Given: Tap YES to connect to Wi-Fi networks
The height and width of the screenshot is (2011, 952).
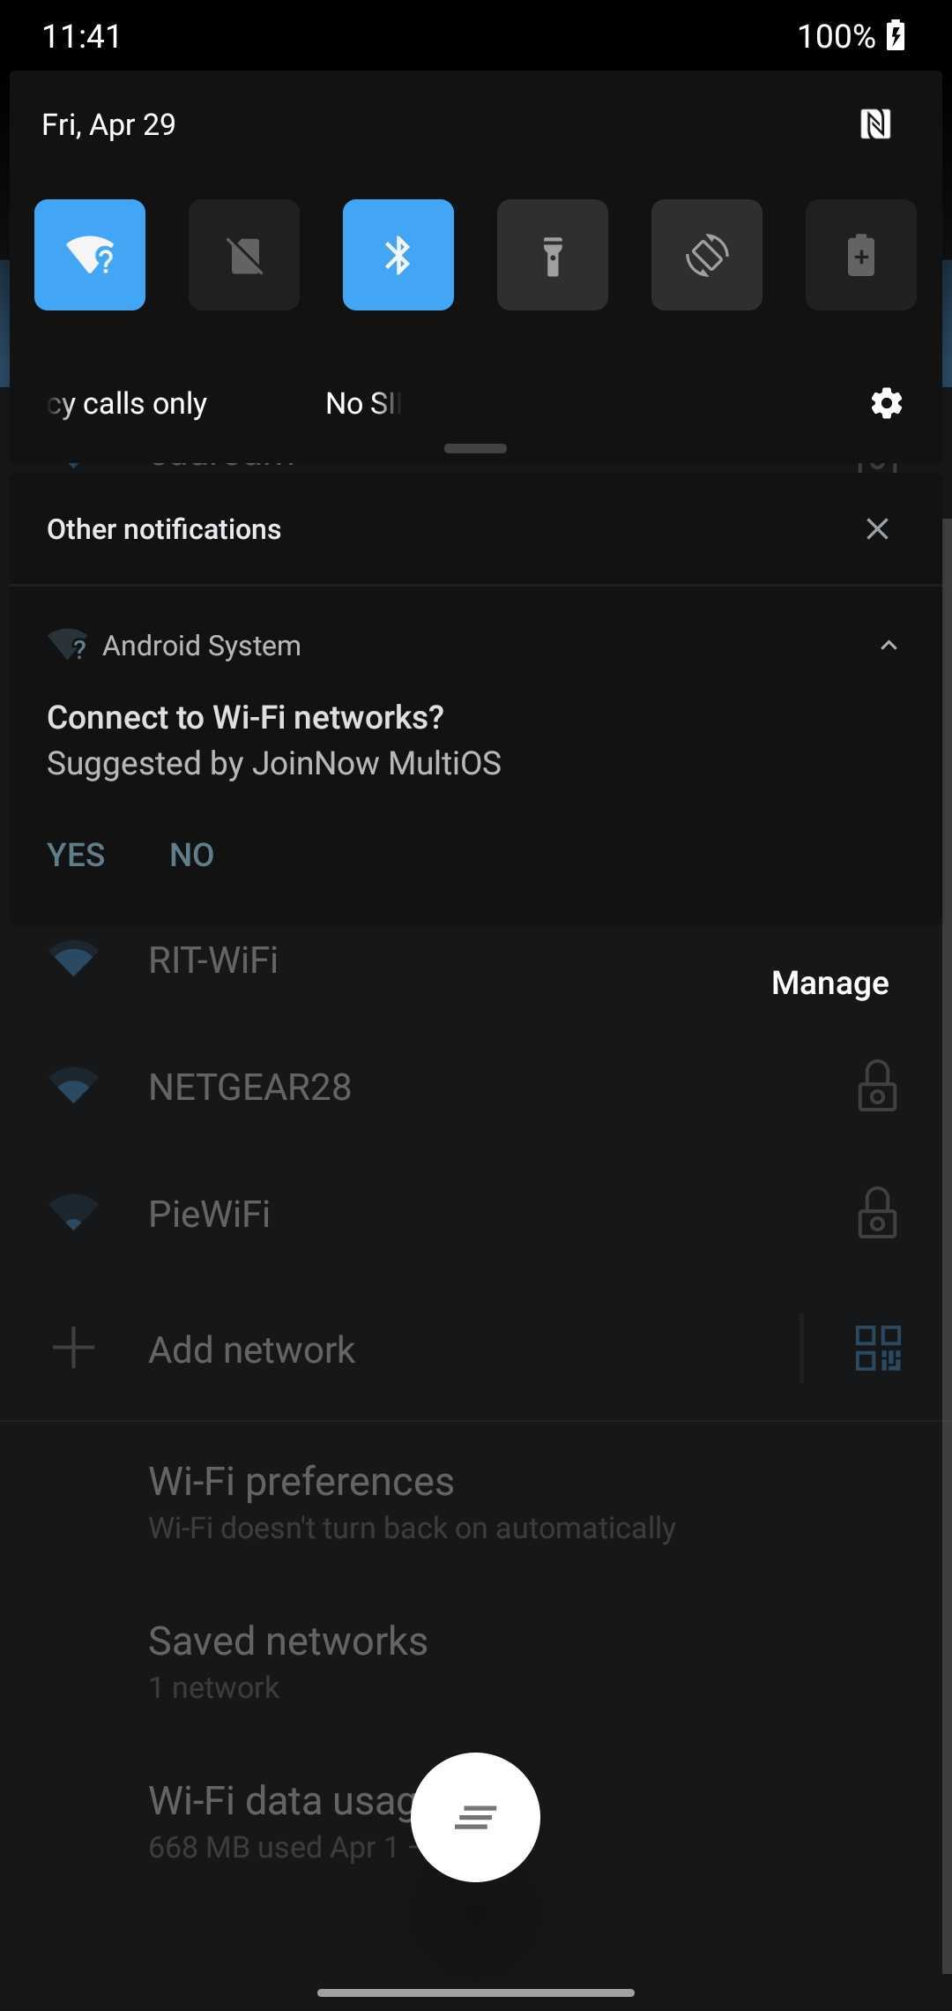Looking at the screenshot, I should pos(76,855).
